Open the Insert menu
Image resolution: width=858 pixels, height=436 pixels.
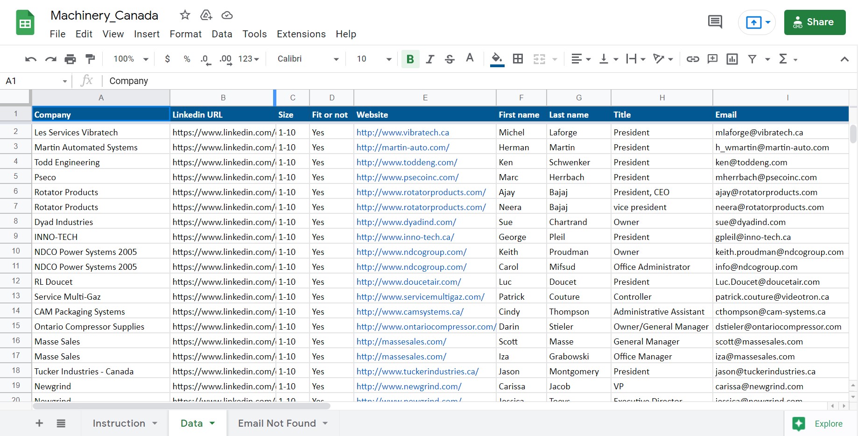point(147,34)
